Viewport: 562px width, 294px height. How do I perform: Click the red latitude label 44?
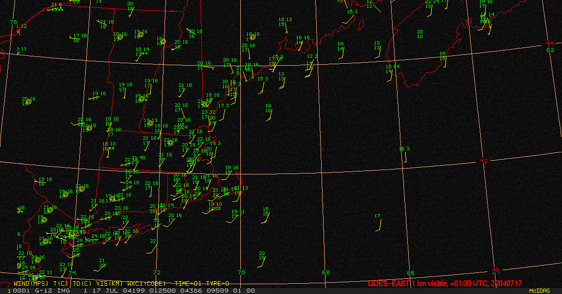(549, 44)
